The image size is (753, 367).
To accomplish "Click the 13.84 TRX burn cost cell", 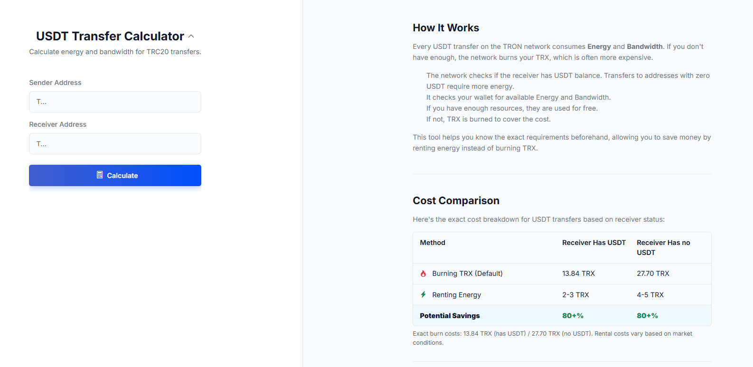I will tap(578, 273).
